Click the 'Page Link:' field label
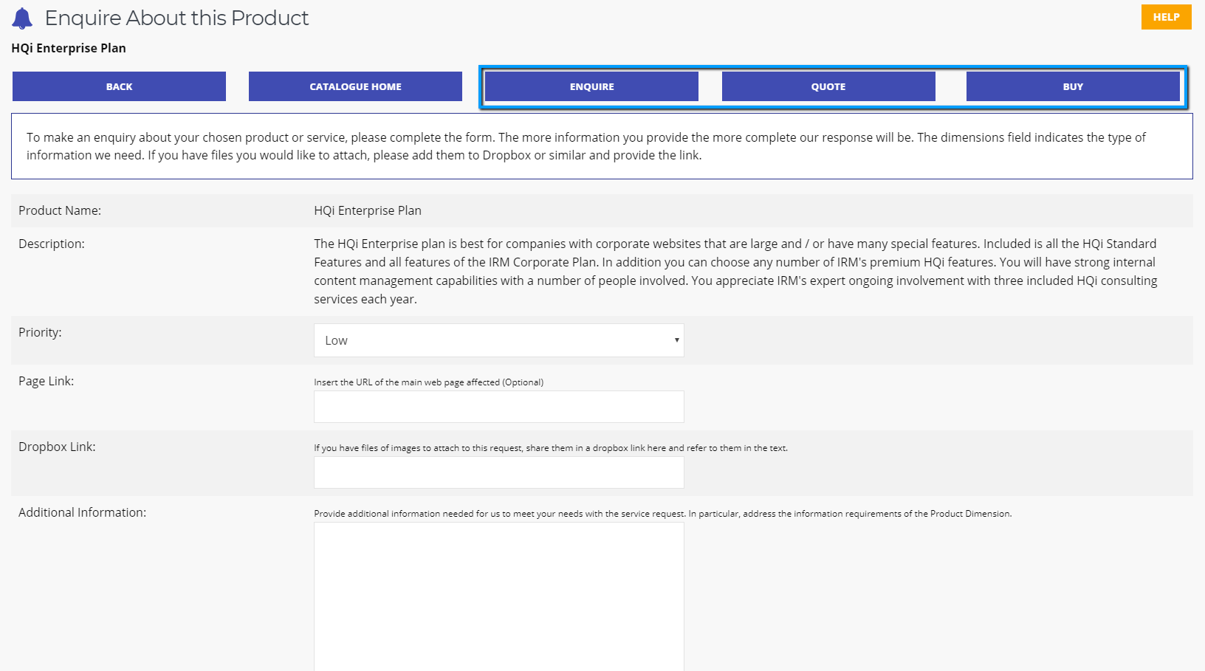1205x671 pixels. [46, 381]
